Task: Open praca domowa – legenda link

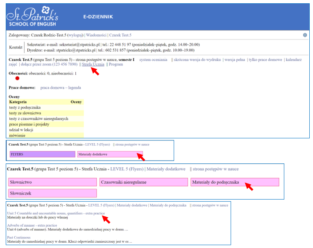Action: coord(61,87)
